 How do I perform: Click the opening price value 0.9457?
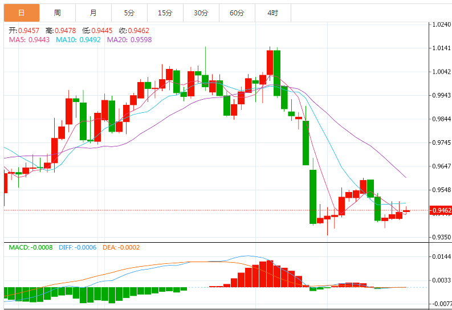[x=29, y=31]
